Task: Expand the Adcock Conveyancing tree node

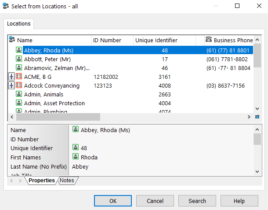Action: [11, 85]
